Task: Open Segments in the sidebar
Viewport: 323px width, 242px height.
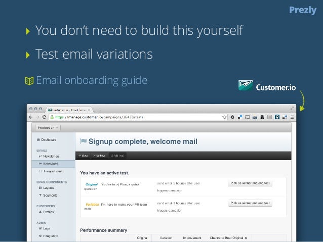Action: click(x=48, y=196)
